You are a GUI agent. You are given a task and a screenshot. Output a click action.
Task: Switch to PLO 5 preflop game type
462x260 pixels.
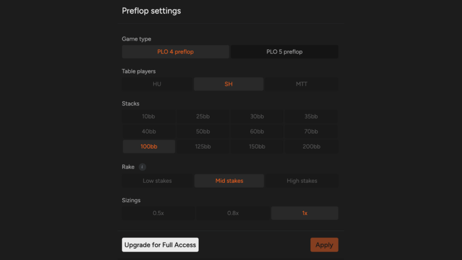[284, 51]
